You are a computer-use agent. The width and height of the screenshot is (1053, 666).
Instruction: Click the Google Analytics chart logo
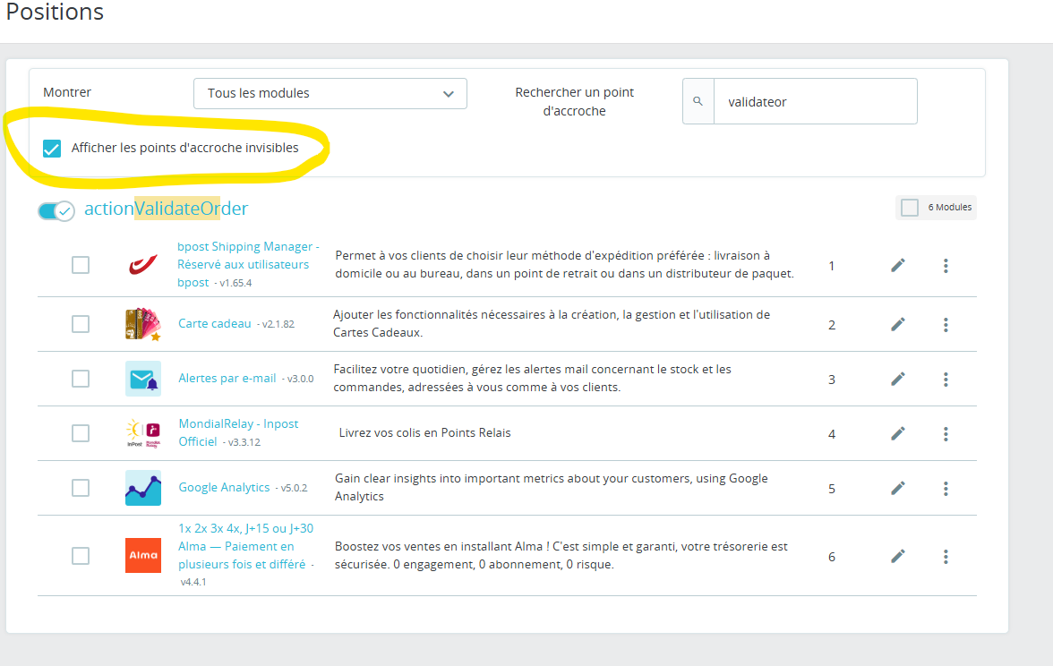143,488
